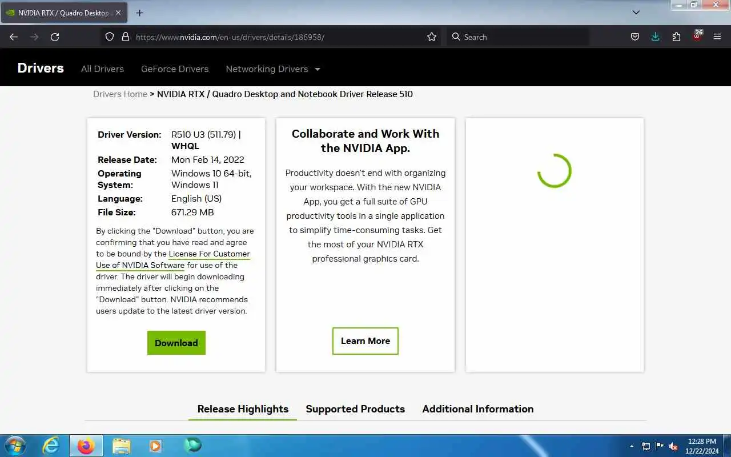Show Firefox downloads panel
Image resolution: width=731 pixels, height=457 pixels.
(655, 37)
